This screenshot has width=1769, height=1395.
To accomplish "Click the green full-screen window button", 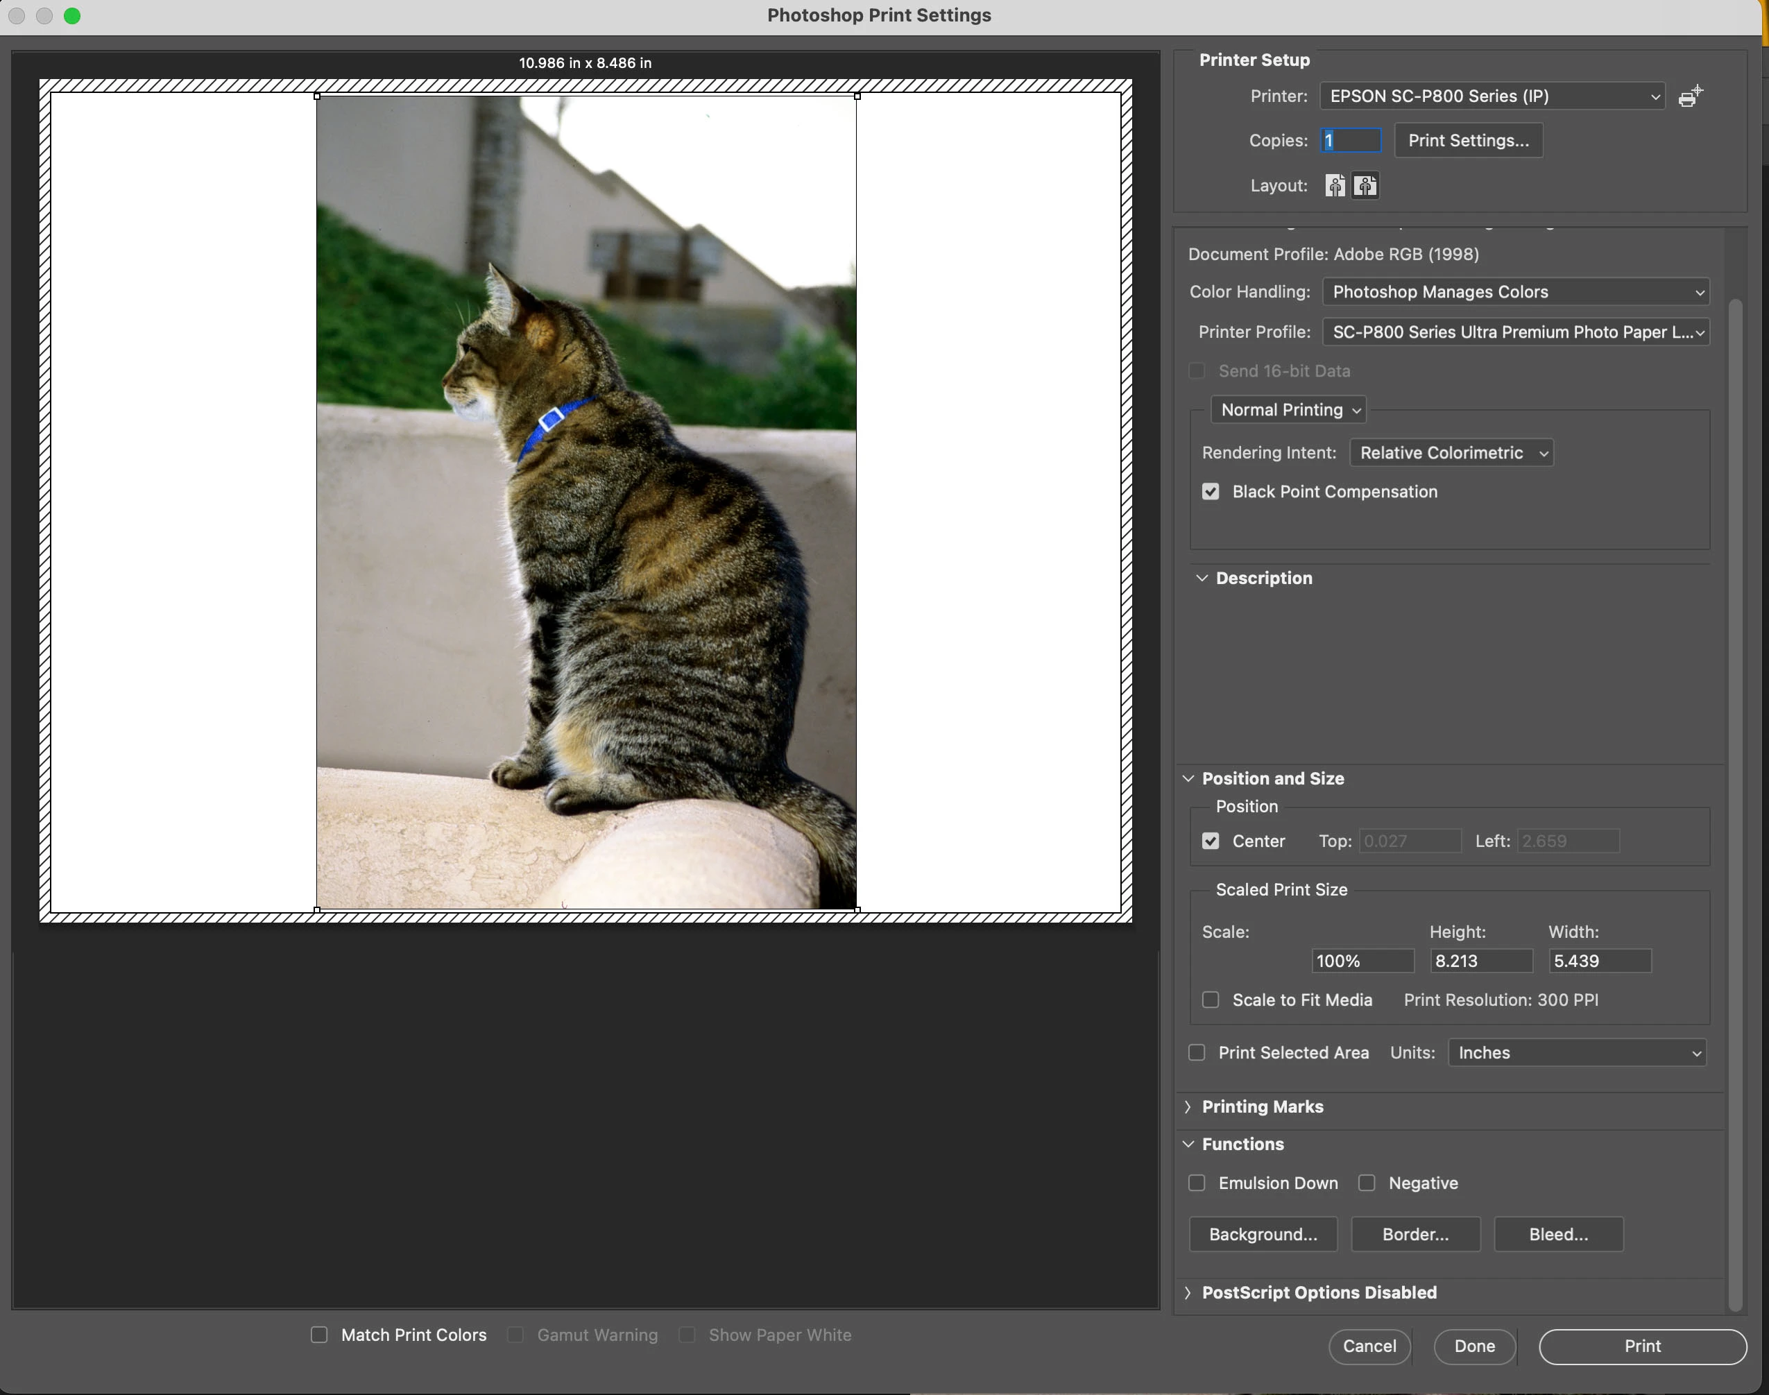I will pyautogui.click(x=72, y=15).
